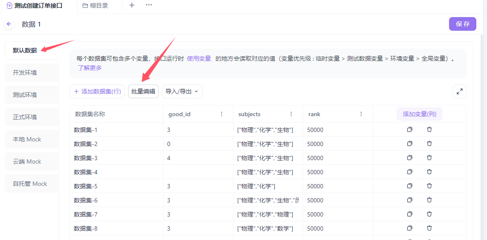
Task: Open rank column options menu
Action: tap(361, 114)
